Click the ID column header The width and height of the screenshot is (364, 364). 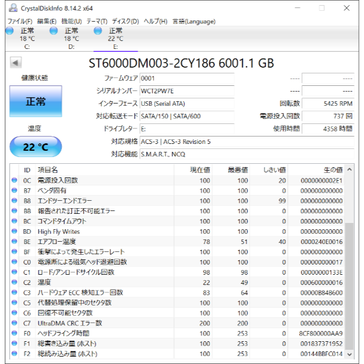(27, 170)
